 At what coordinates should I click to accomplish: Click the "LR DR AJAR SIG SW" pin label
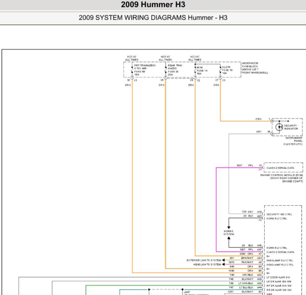point(279,282)
